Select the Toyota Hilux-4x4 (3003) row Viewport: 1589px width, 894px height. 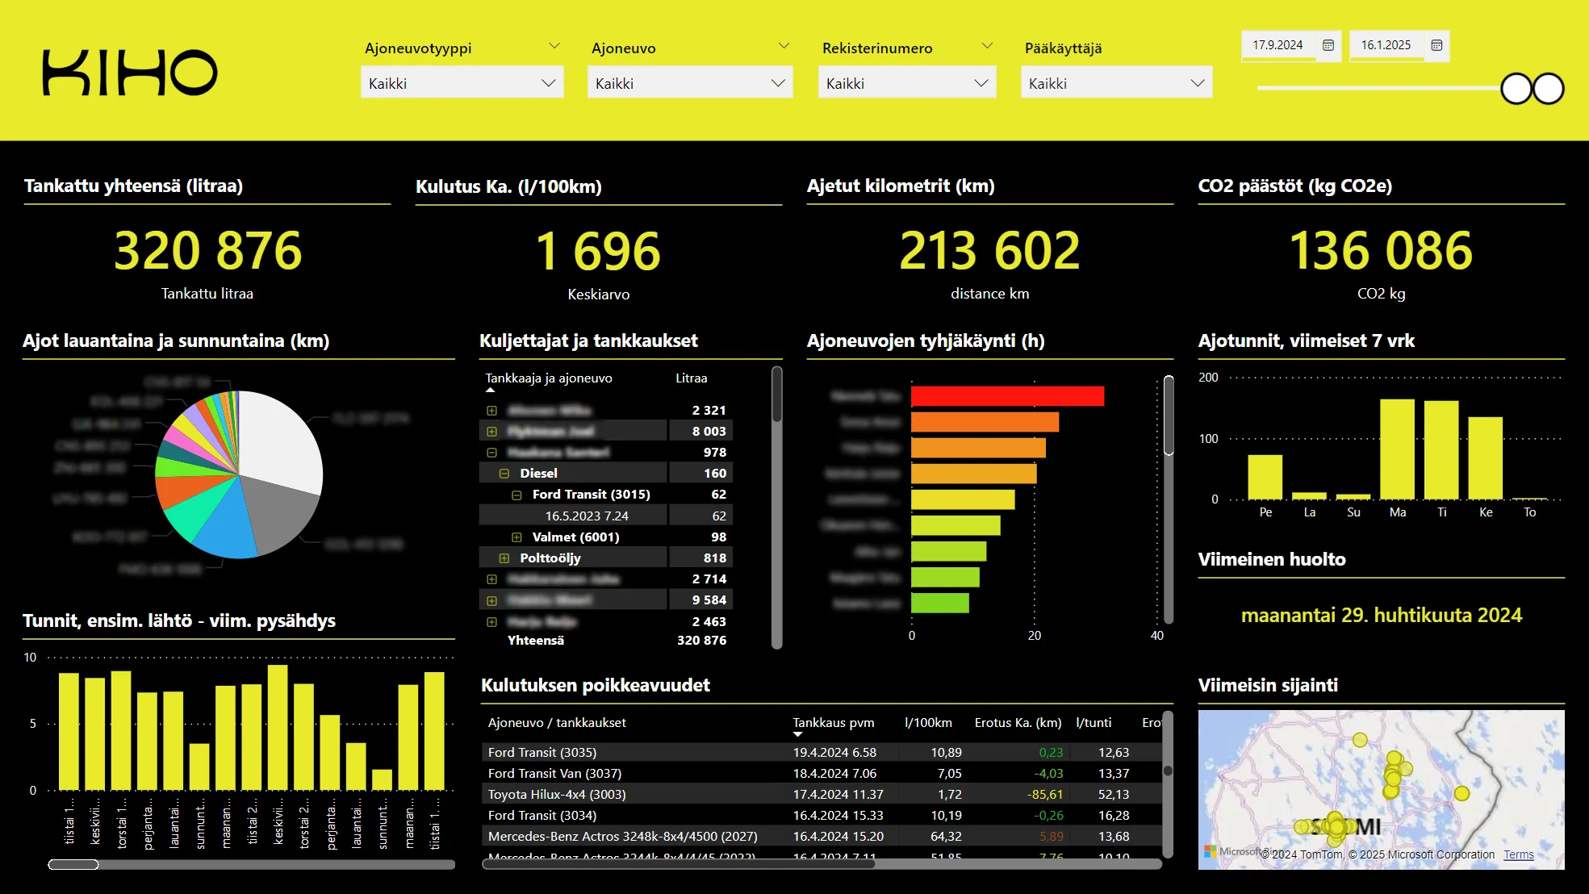point(822,794)
